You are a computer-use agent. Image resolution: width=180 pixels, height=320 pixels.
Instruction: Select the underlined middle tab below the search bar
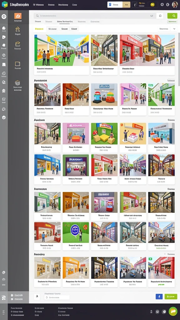pos(65,22)
